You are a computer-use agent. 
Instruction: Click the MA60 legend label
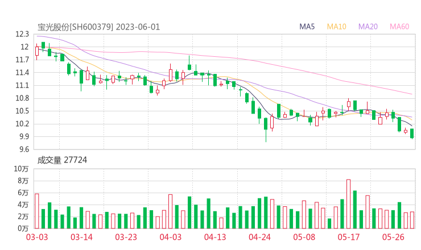pos(399,27)
